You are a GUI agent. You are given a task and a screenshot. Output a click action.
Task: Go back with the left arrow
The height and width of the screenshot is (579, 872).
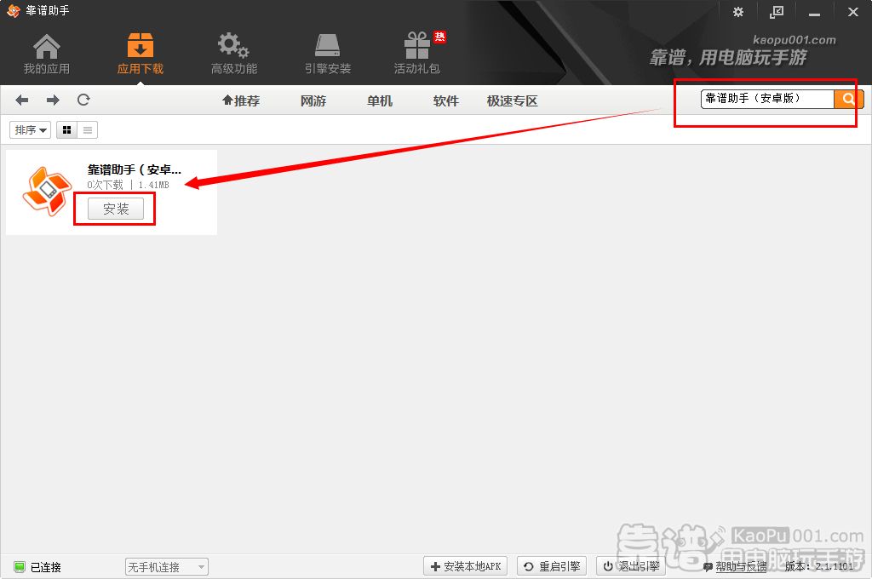coord(21,100)
